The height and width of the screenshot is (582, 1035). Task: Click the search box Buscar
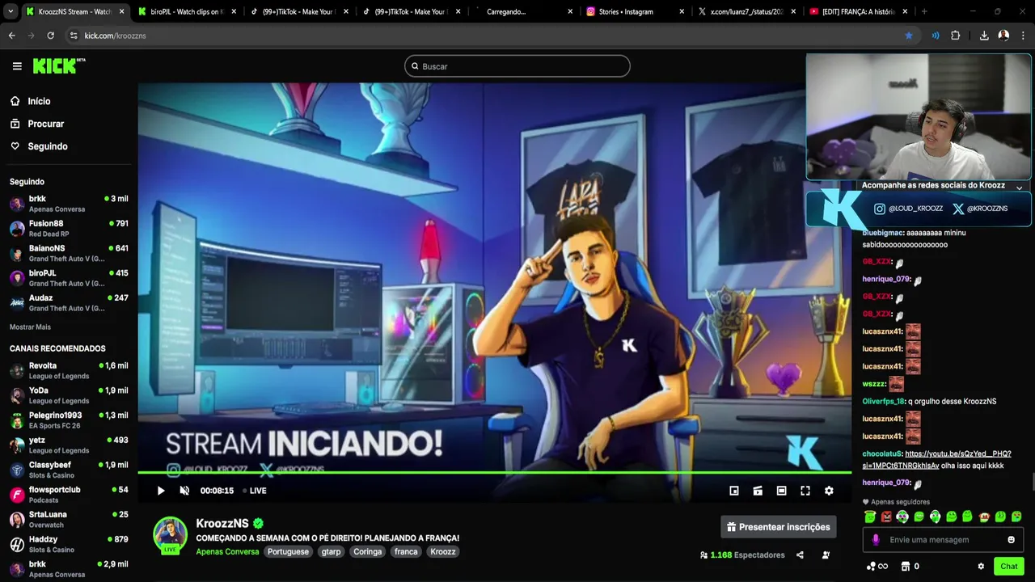pyautogui.click(x=517, y=66)
